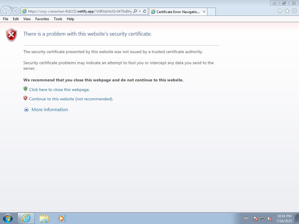This screenshot has width=299, height=224.
Task: Close the Certificate Error tab
Action: (x=204, y=12)
